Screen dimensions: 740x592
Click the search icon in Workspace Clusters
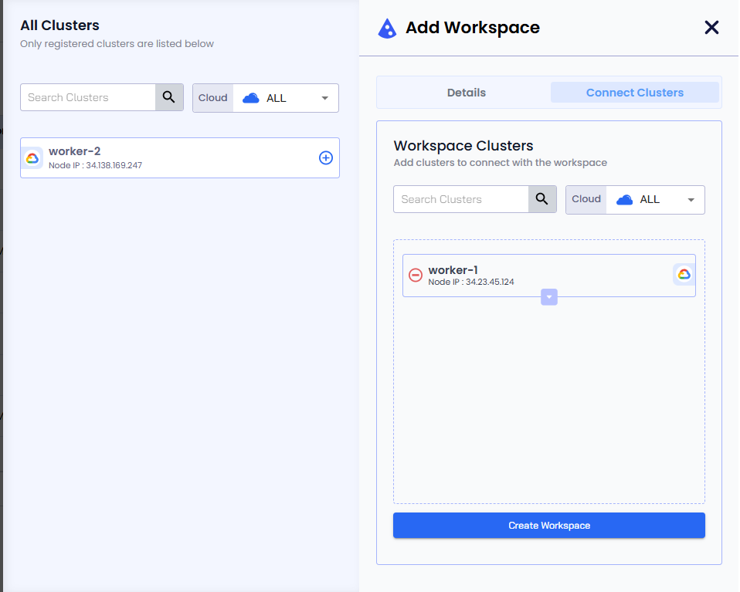(x=542, y=199)
